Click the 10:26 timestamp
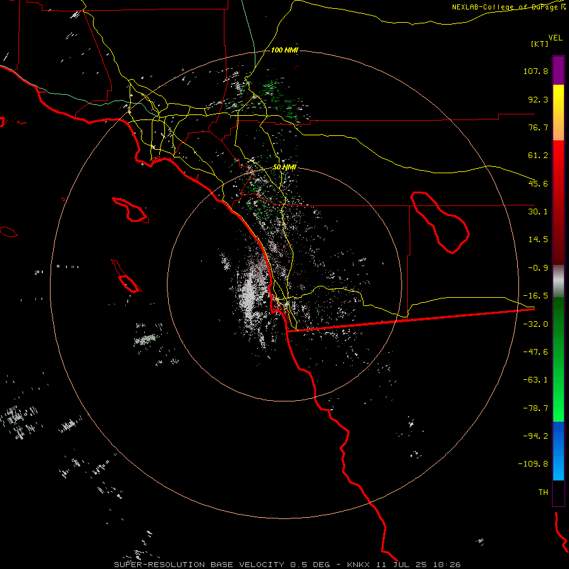Viewport: 569px width, 569px height. point(447,565)
